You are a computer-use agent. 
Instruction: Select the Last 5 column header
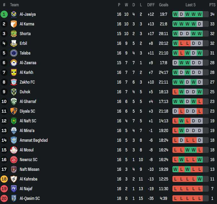coord(190,5)
